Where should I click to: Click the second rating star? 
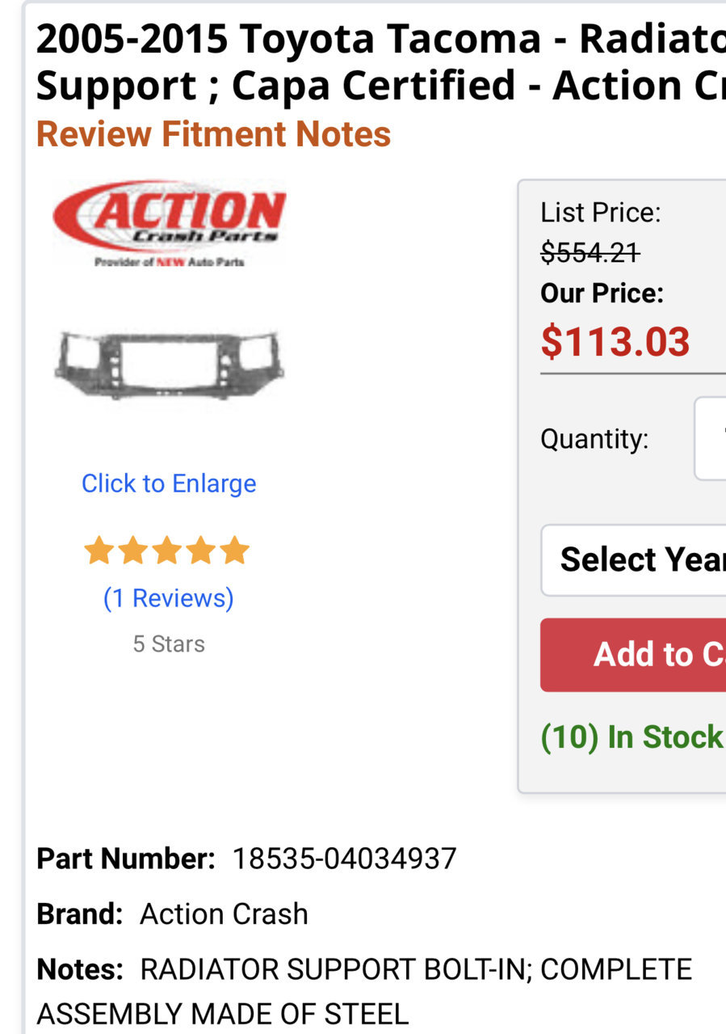[x=133, y=551]
